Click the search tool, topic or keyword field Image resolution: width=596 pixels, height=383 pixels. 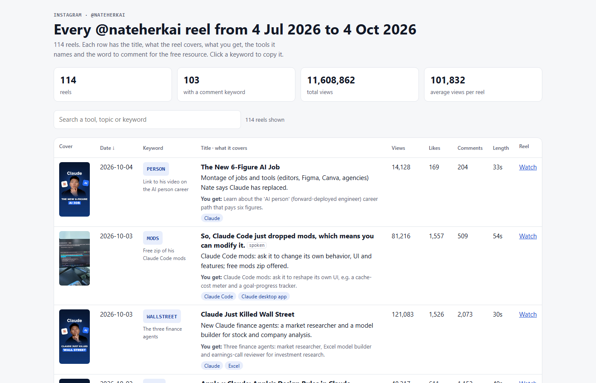147,120
